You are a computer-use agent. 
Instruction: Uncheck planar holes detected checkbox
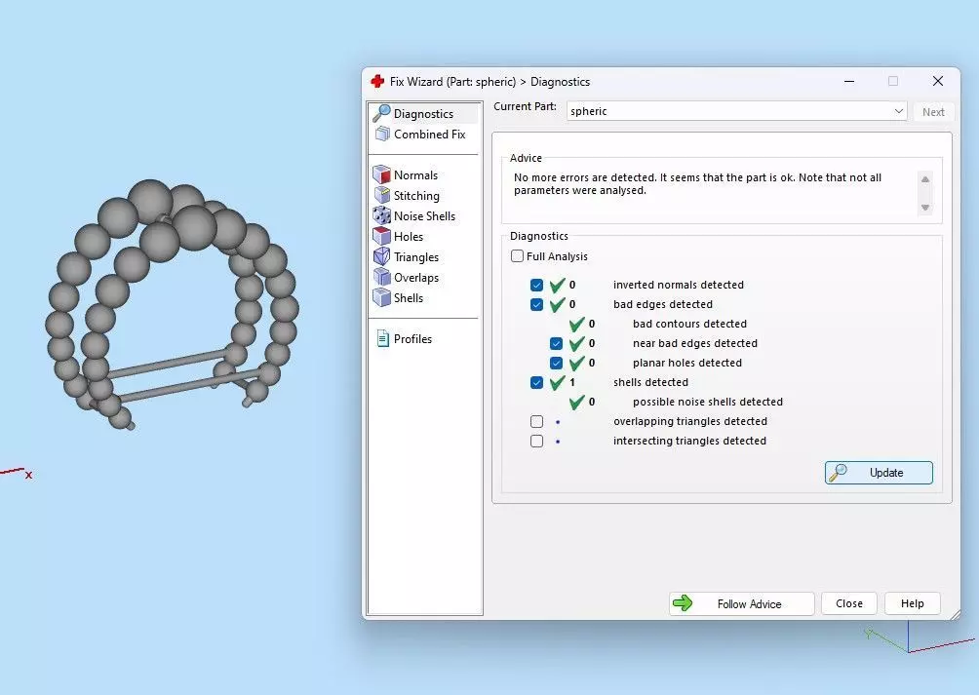coord(556,363)
